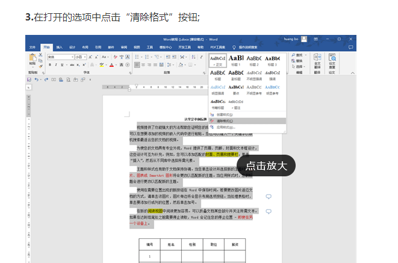
Task: Open the borders dropdown arrow
Action: (x=195, y=65)
